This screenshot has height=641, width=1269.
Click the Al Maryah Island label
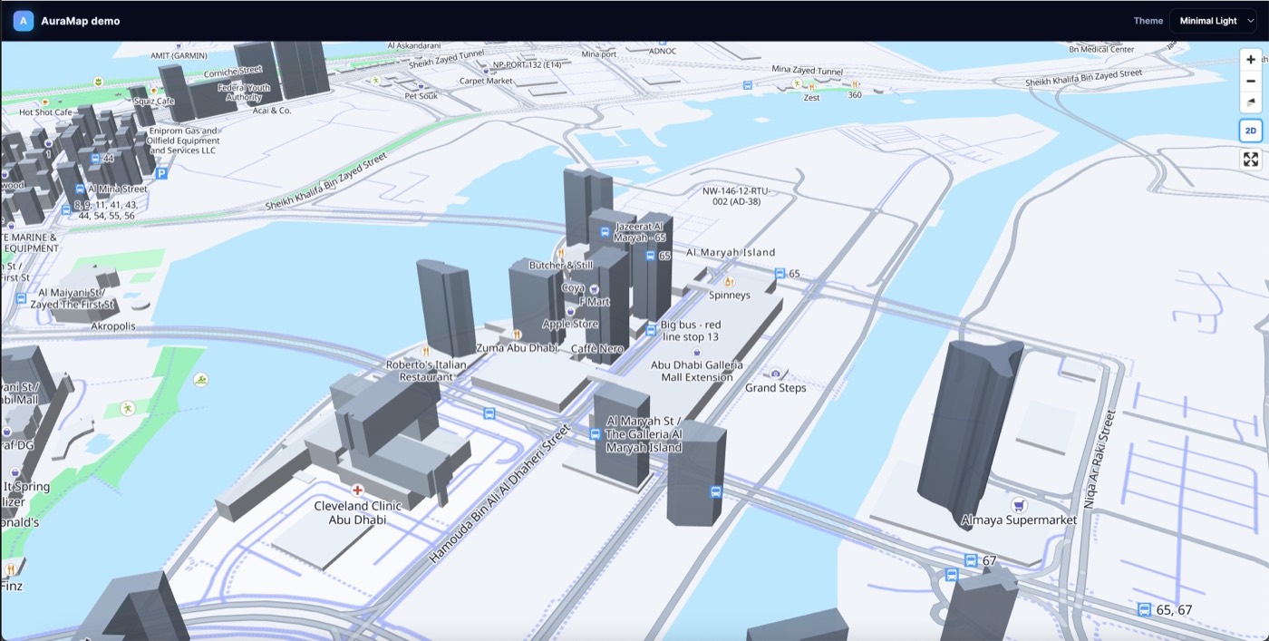click(x=731, y=252)
